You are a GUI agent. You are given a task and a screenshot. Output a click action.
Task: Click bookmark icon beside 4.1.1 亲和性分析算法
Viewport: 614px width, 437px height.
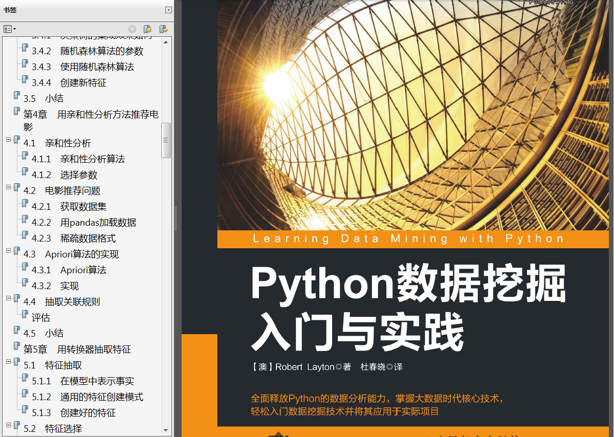[x=25, y=156]
